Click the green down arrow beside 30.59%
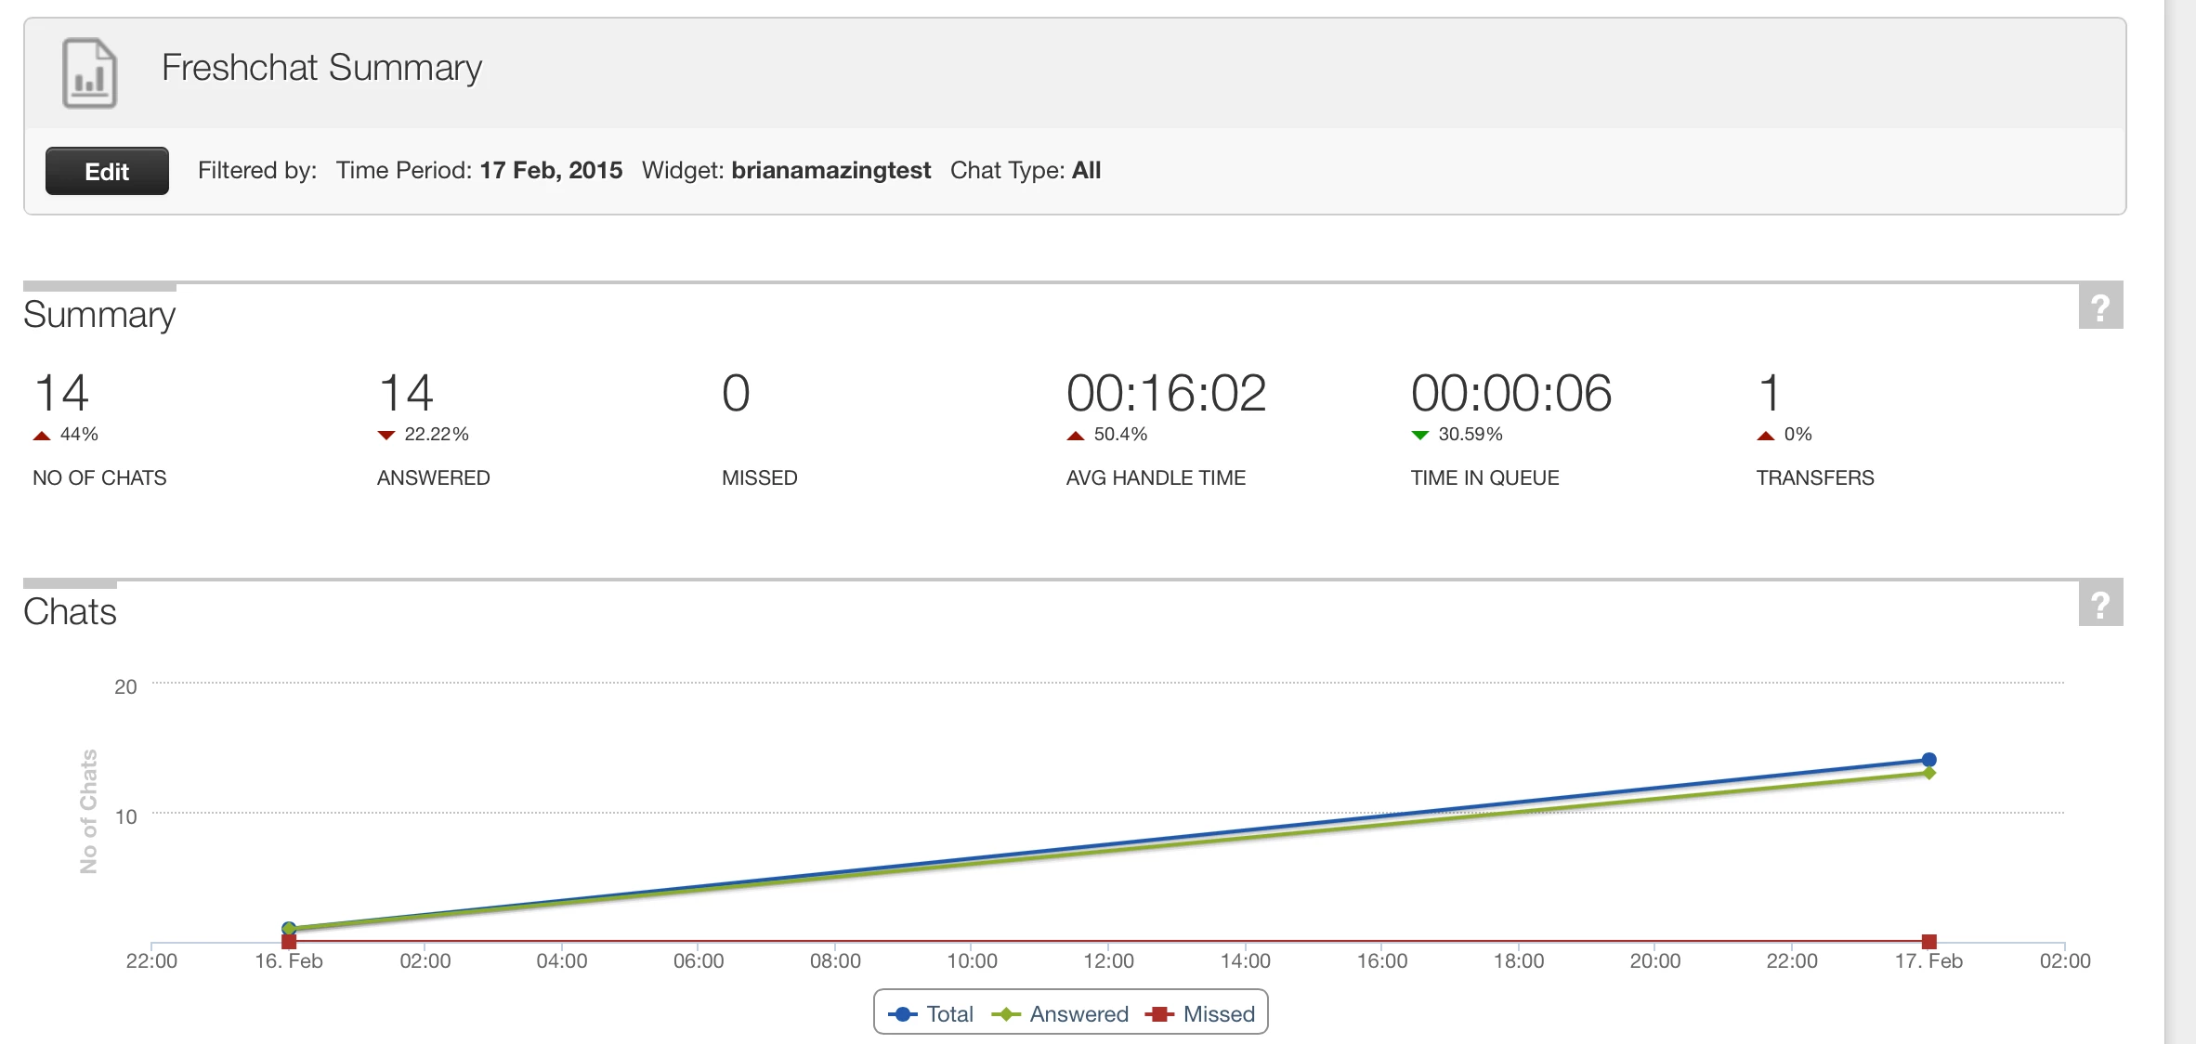Viewport: 2196px width, 1044px height. 1419,435
